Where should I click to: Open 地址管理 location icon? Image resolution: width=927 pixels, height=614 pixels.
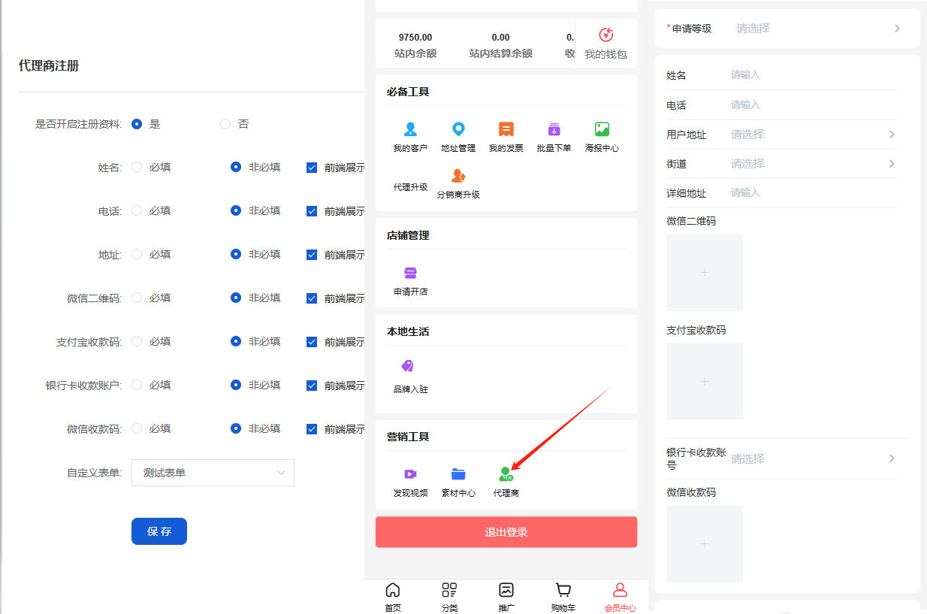pyautogui.click(x=458, y=130)
